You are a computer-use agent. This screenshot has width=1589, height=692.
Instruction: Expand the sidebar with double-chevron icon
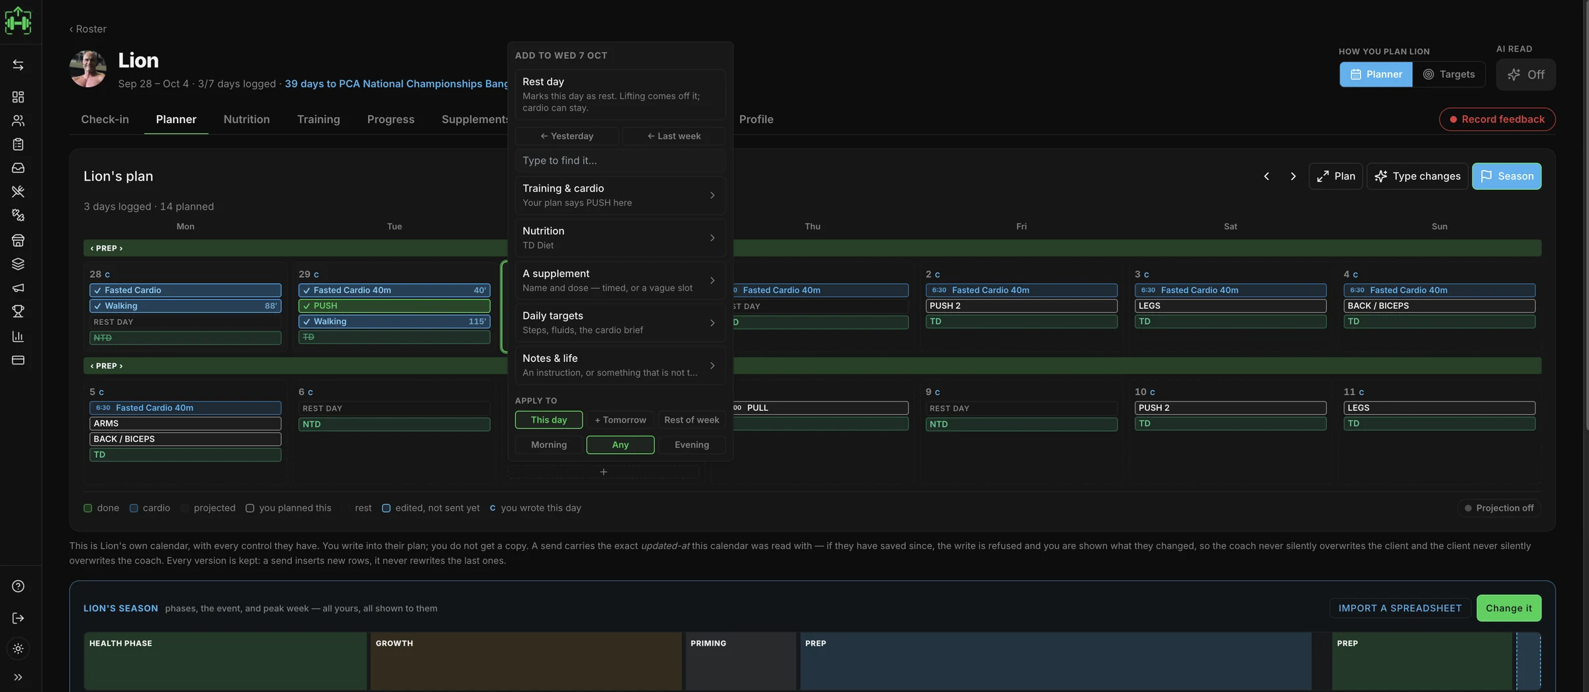18,677
